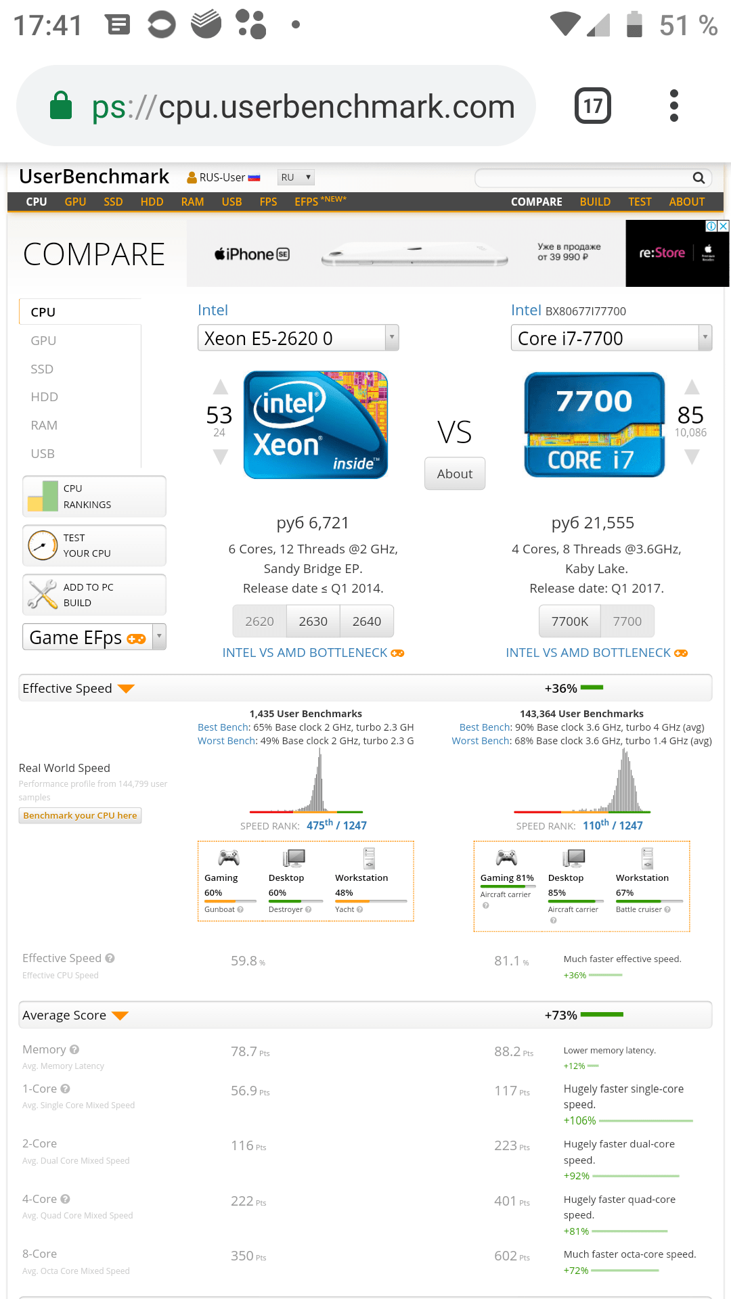The image size is (731, 1299).
Task: Select the 2640 model variant
Action: pyautogui.click(x=366, y=621)
